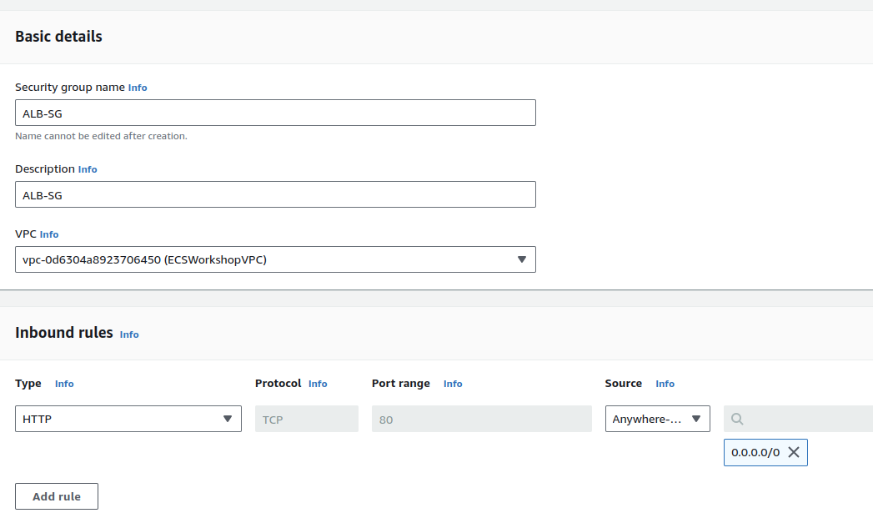
Task: Click the Add rule button
Action: (57, 496)
